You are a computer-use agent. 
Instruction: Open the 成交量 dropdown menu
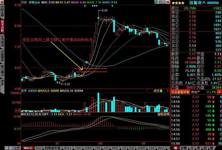click(158, 91)
